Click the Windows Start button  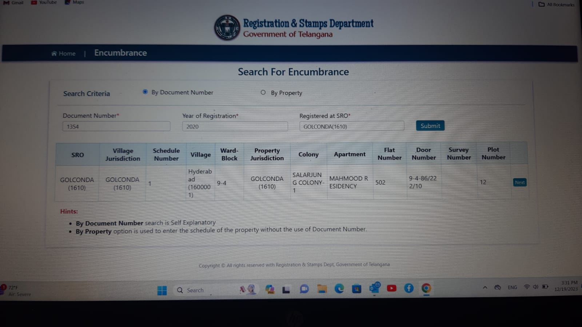[162, 290]
